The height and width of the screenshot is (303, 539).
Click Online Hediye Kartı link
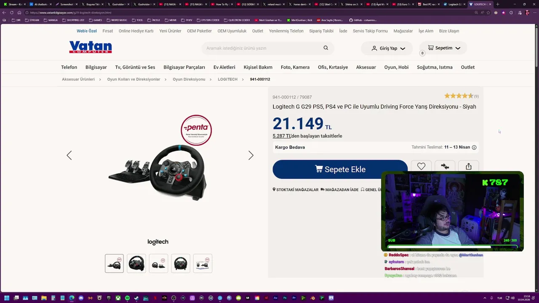136,31
